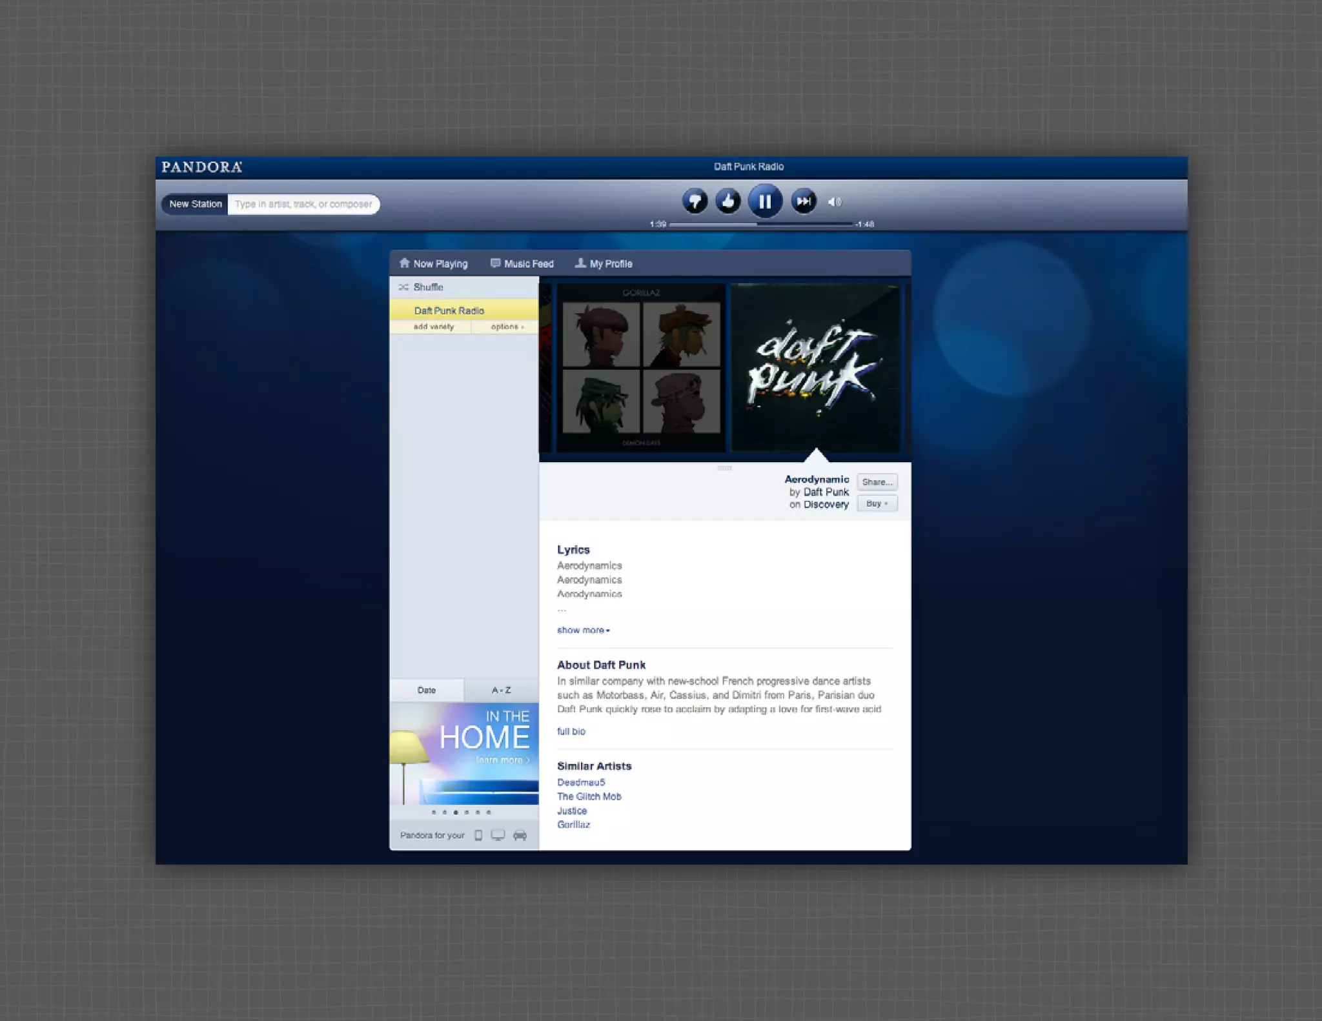Expand lyrics with show more

[583, 630]
